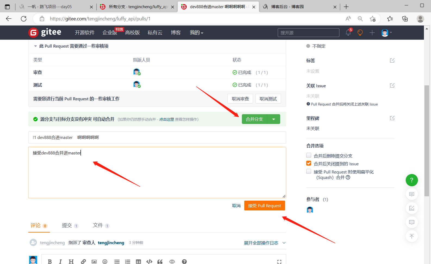Switch to the 提交 tab
This screenshot has width=431, height=264.
pyautogui.click(x=70, y=225)
